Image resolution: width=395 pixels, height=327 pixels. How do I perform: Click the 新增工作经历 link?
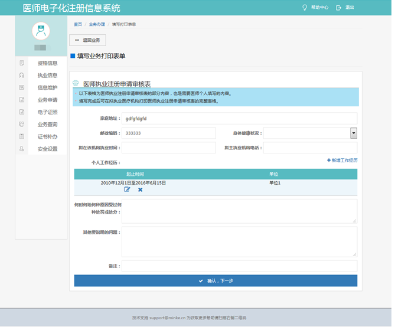click(342, 161)
